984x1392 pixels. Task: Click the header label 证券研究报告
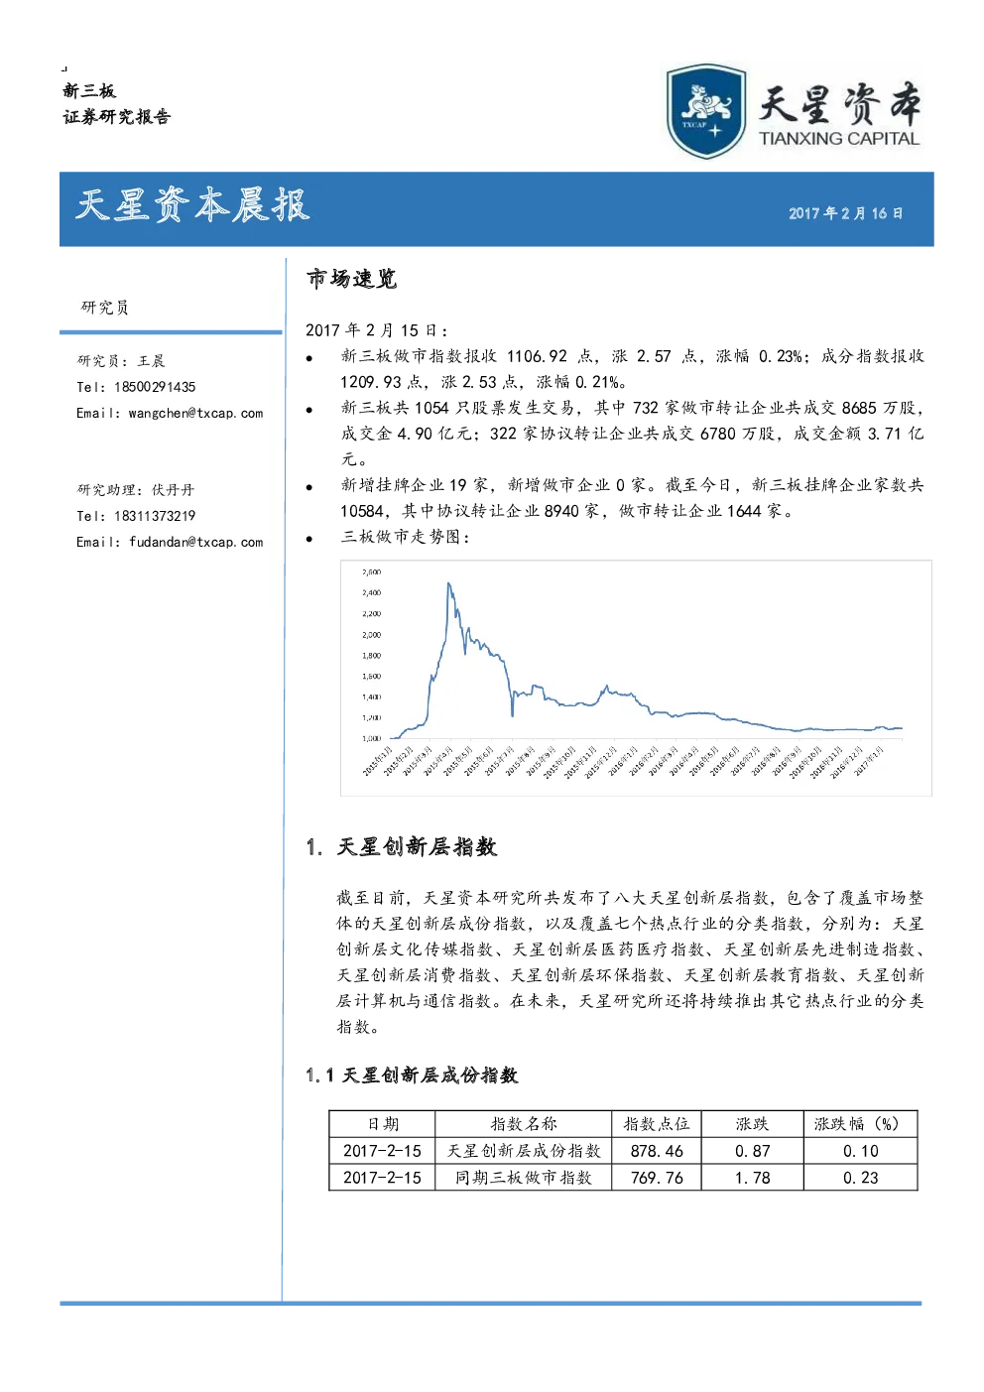tap(116, 117)
